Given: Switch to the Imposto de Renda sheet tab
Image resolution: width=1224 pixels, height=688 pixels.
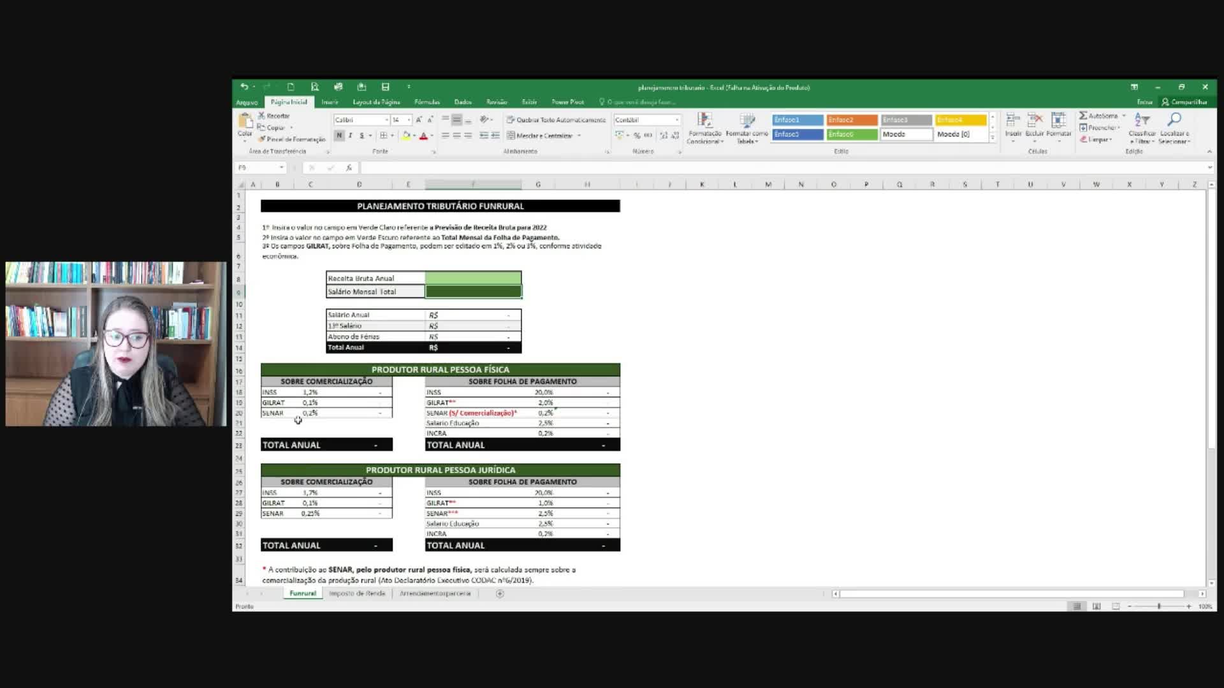Looking at the screenshot, I should pyautogui.click(x=357, y=593).
